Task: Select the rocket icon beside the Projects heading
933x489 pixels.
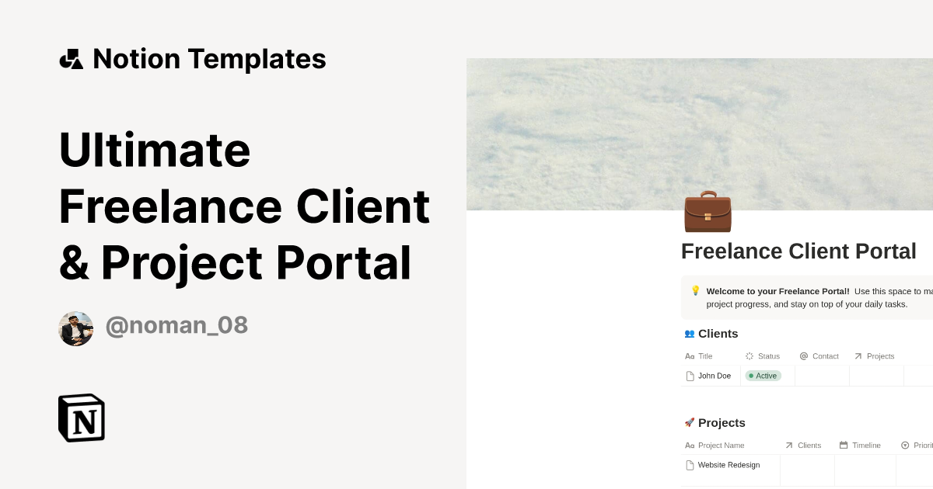Action: point(690,422)
